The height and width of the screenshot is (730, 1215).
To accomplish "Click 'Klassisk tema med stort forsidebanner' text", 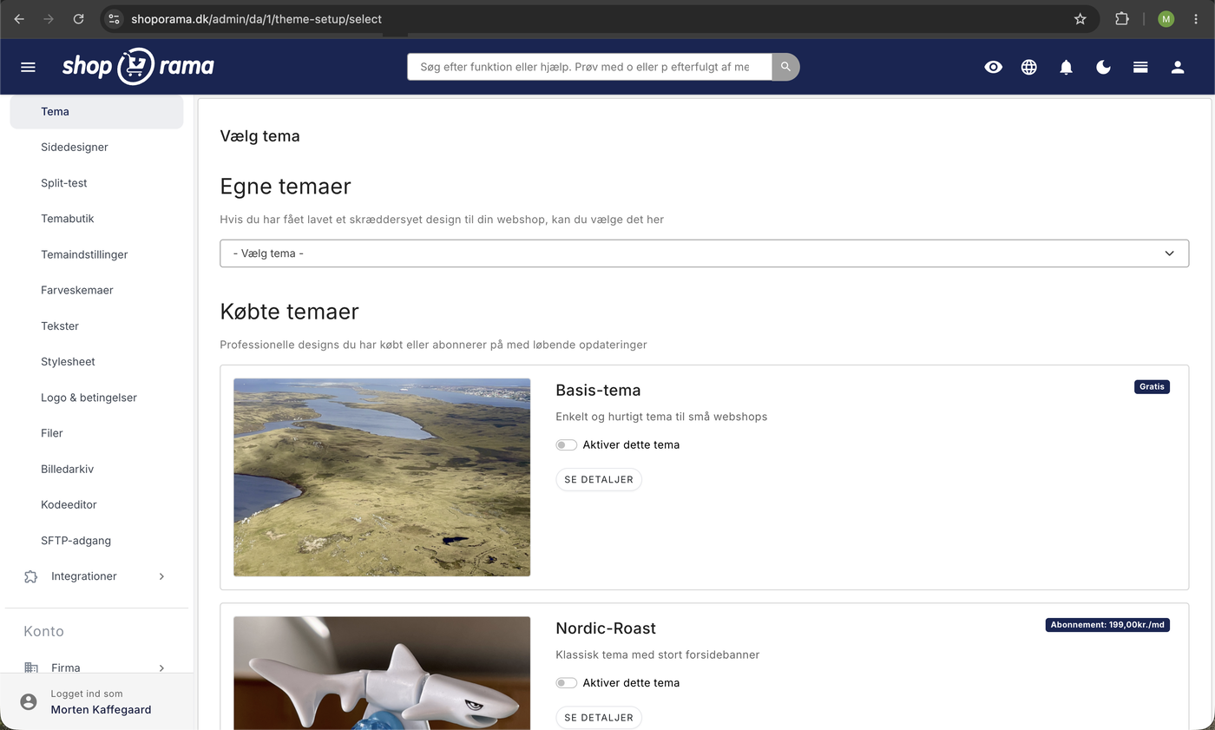I will pyautogui.click(x=658, y=654).
